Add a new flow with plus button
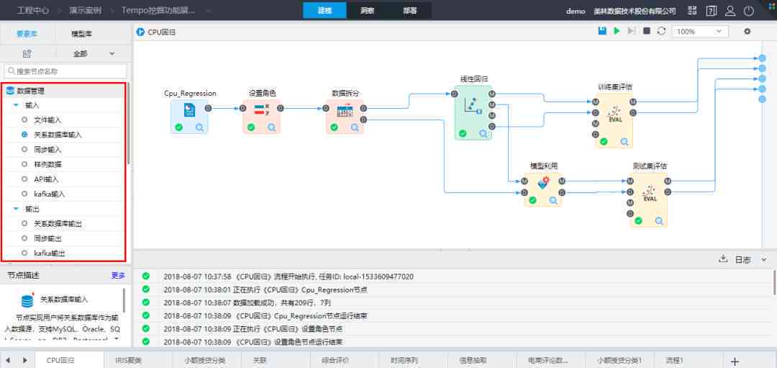Screen dimensions: 777x368 coord(735,361)
